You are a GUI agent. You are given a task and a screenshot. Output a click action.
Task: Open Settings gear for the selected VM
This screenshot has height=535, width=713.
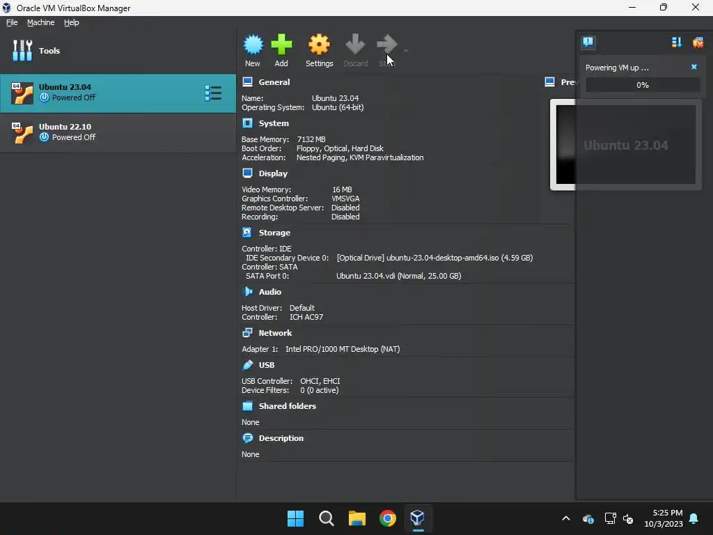coord(319,45)
